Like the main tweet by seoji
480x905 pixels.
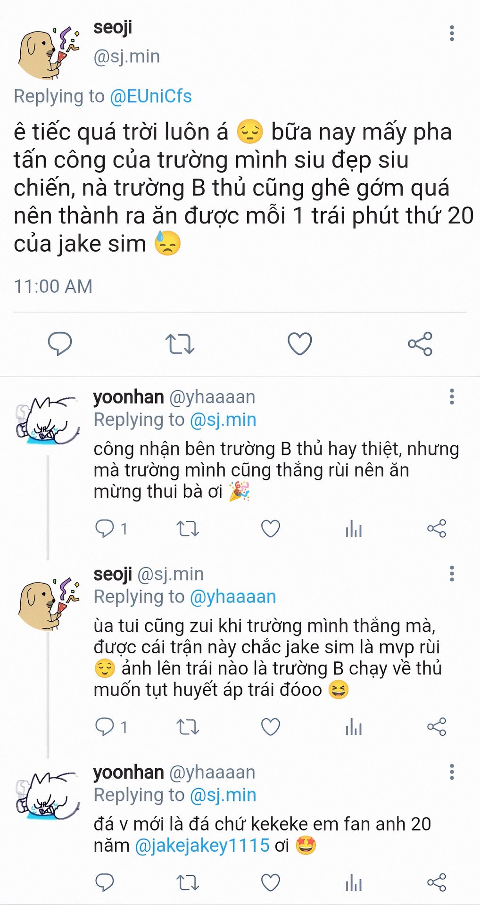tap(300, 344)
